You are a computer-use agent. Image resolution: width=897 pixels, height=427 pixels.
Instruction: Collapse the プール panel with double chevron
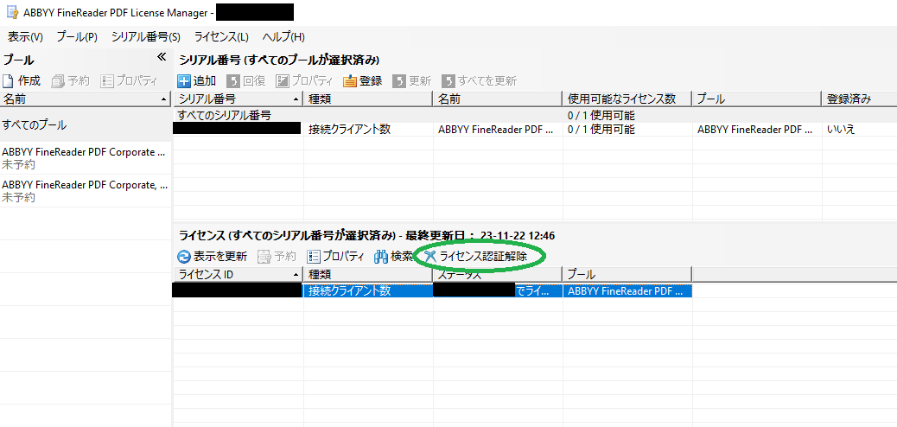coord(162,57)
